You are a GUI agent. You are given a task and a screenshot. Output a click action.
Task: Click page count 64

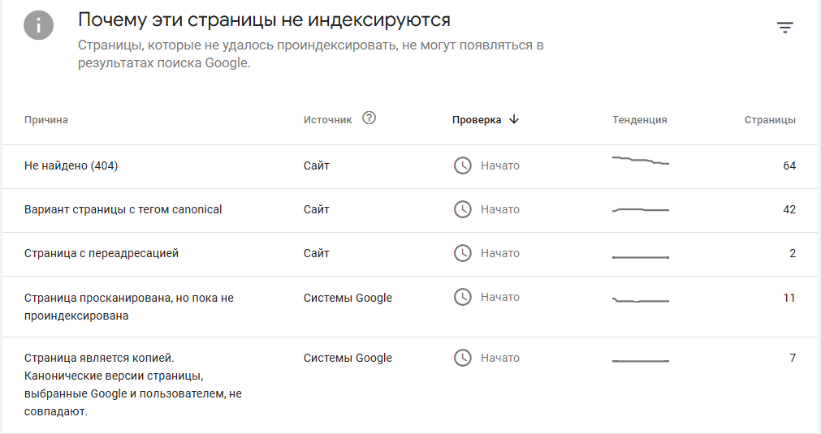pyautogui.click(x=789, y=165)
